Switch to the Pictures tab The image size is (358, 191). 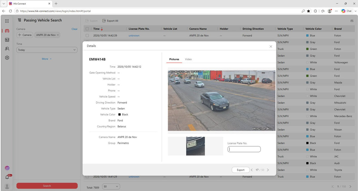coord(174,59)
